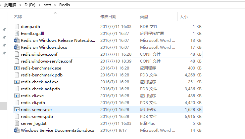Click the redis-check-aof.pdb file icon
The width and height of the screenshot is (245, 139).
[17, 89]
